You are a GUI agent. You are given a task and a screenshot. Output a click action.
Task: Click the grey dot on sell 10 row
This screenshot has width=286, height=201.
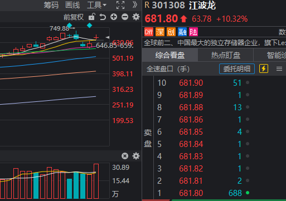[248, 82]
